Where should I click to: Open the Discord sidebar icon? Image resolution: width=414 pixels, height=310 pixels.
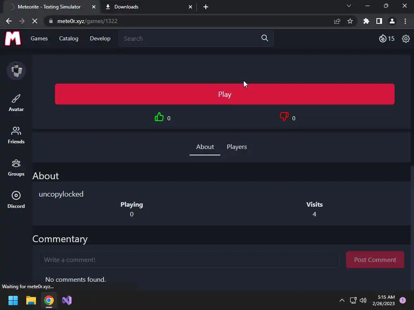tap(16, 200)
